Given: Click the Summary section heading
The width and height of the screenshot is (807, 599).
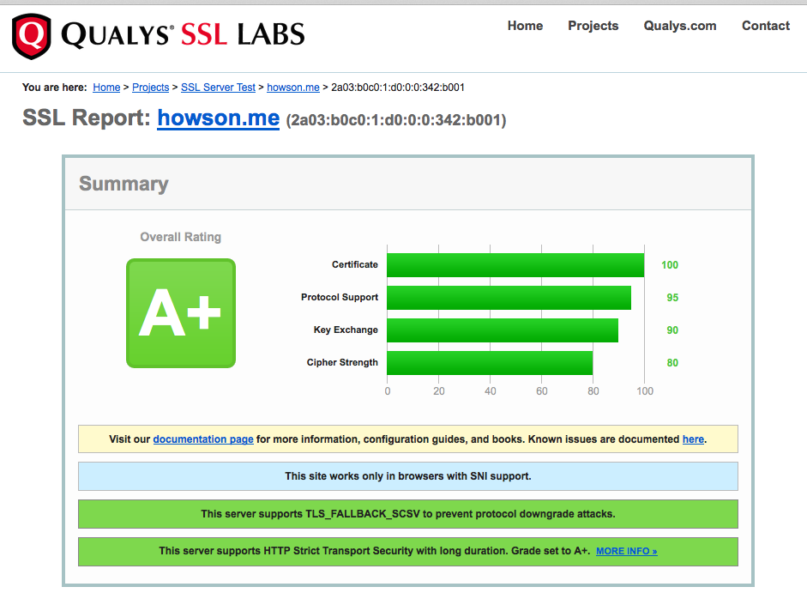Looking at the screenshot, I should click(123, 184).
